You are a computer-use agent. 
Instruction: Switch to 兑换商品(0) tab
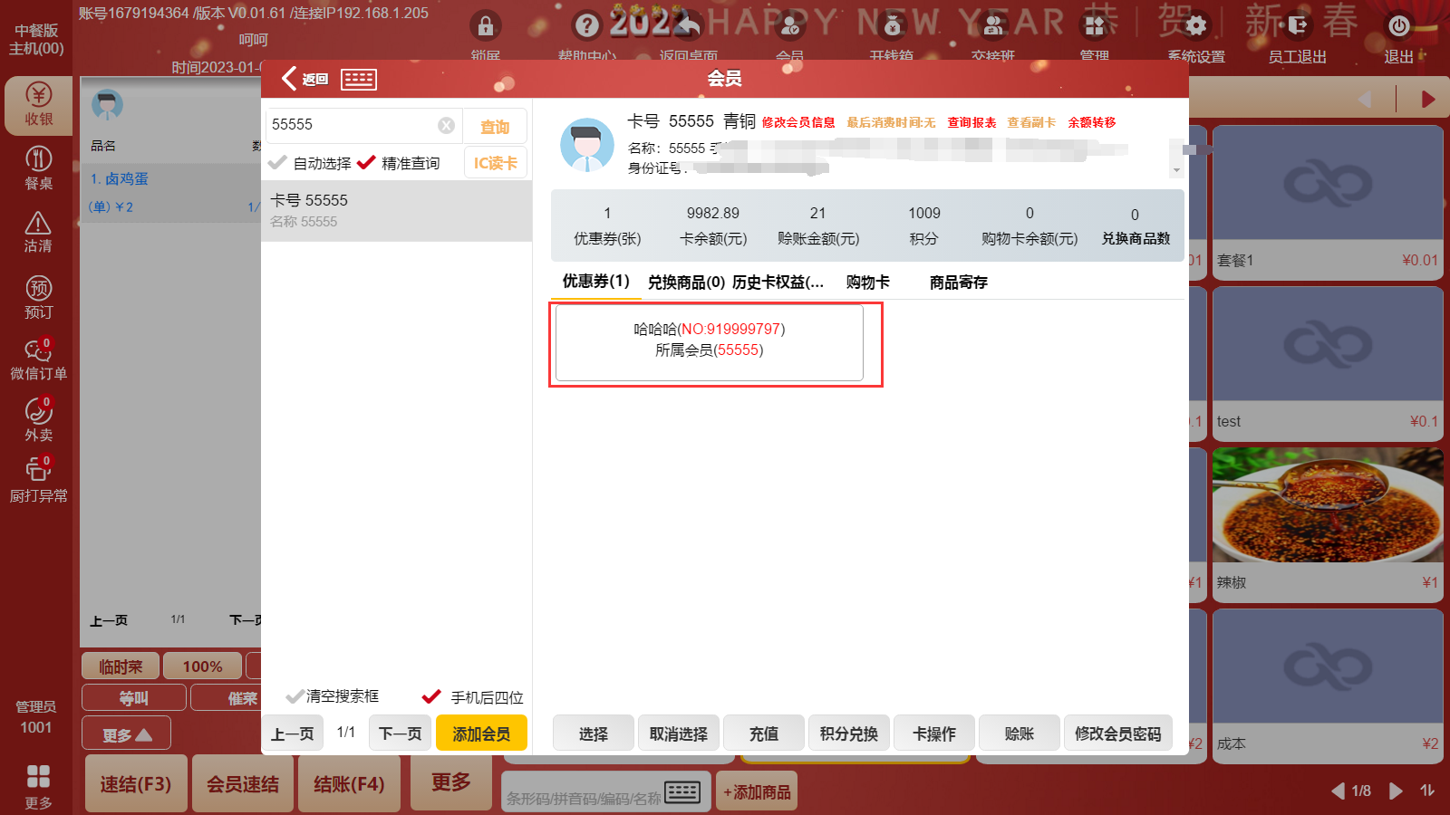[x=686, y=283]
